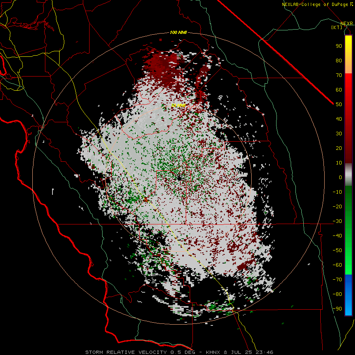The image size is (355, 355).
Task: Click the 0 knot scale label
Action: (x=340, y=177)
